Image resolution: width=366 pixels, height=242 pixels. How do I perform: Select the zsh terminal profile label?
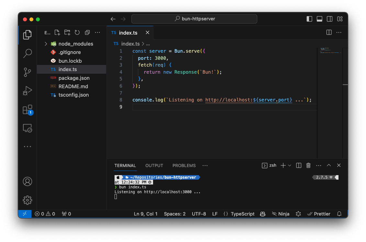click(269, 165)
